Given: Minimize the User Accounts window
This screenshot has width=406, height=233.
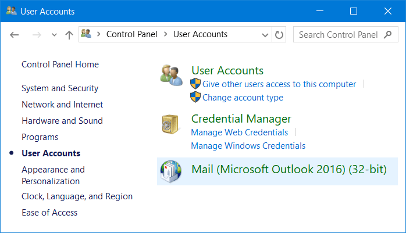Looking at the screenshot, I should pos(320,11).
